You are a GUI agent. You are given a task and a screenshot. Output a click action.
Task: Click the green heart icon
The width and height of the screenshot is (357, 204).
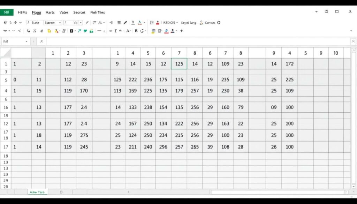85,31
